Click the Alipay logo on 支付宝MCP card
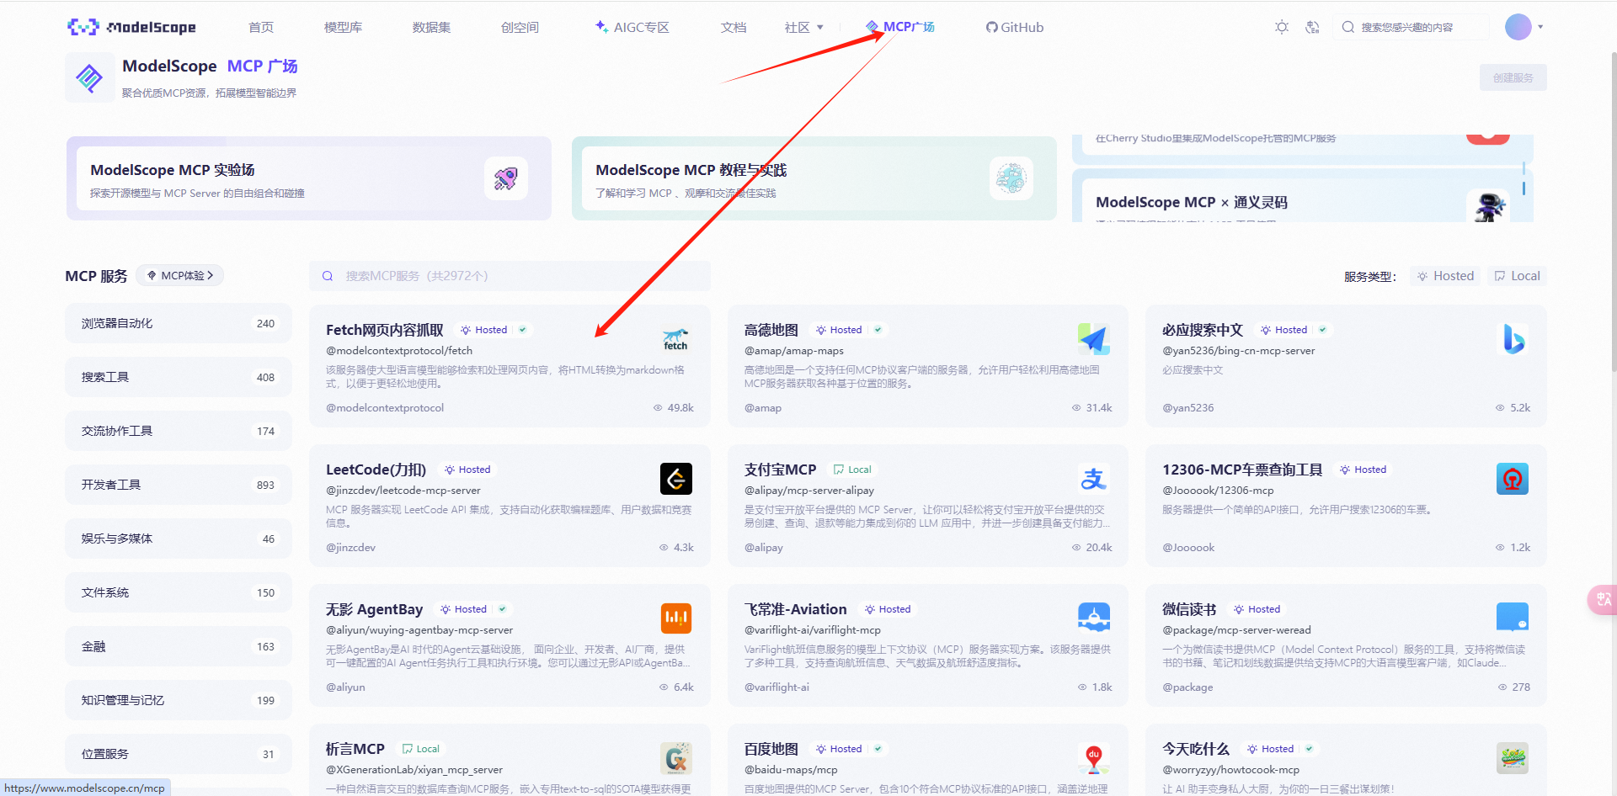1617x796 pixels. (1093, 479)
